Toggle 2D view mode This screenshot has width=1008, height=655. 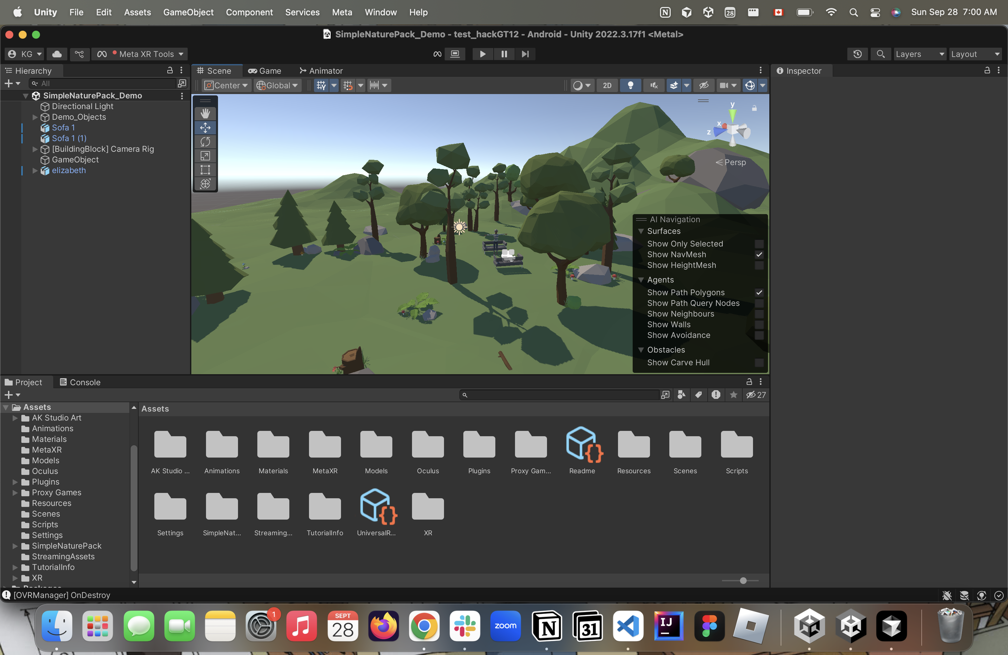tap(607, 86)
